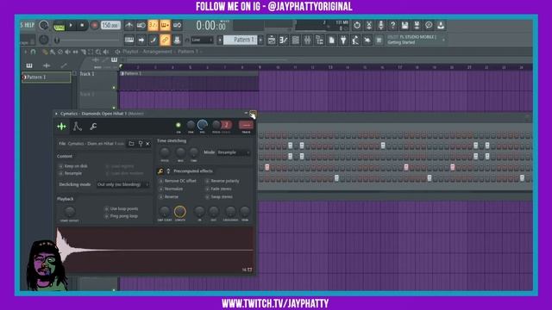Click the highlighted yellow-ringed precomputed effects knob
Screen dimensions: 552x310
click(x=180, y=212)
